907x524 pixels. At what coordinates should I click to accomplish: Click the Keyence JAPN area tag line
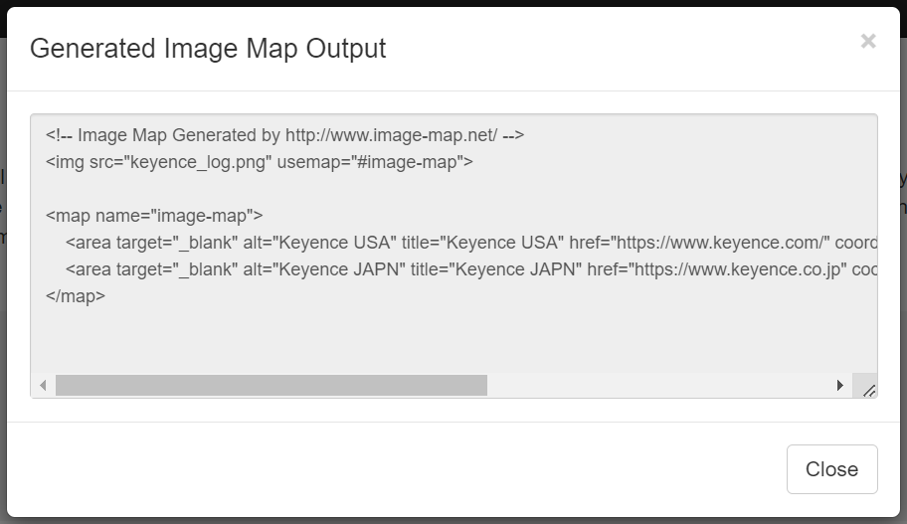coord(471,269)
